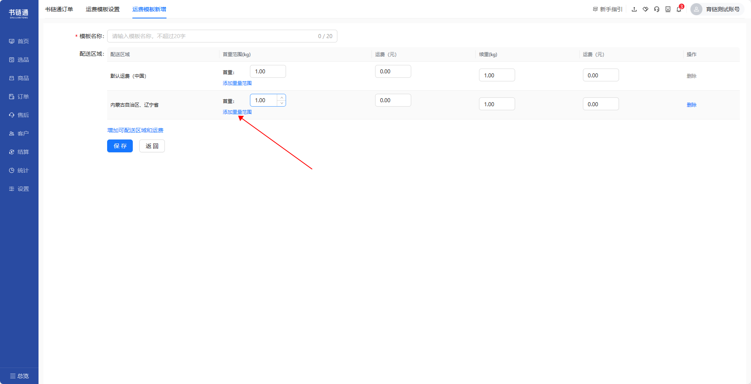Open notifications bell with badge 3

tap(679, 9)
